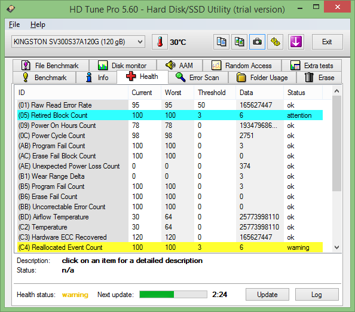Open the File menu
This screenshot has height=312, width=355.
pos(14,25)
